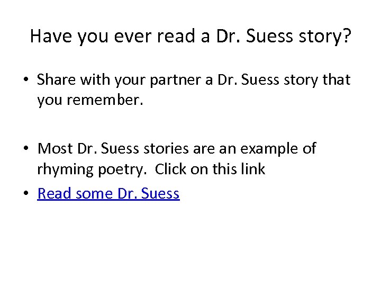This screenshot has width=381, height=286.
Task: Click the slide title about Dr. Suess story
Action: (x=190, y=35)
